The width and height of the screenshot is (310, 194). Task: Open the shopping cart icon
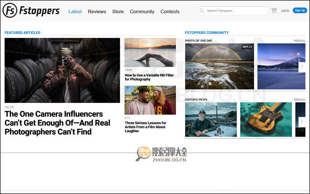[274, 11]
